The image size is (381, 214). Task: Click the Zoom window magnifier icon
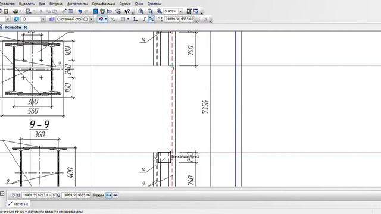click(141, 11)
